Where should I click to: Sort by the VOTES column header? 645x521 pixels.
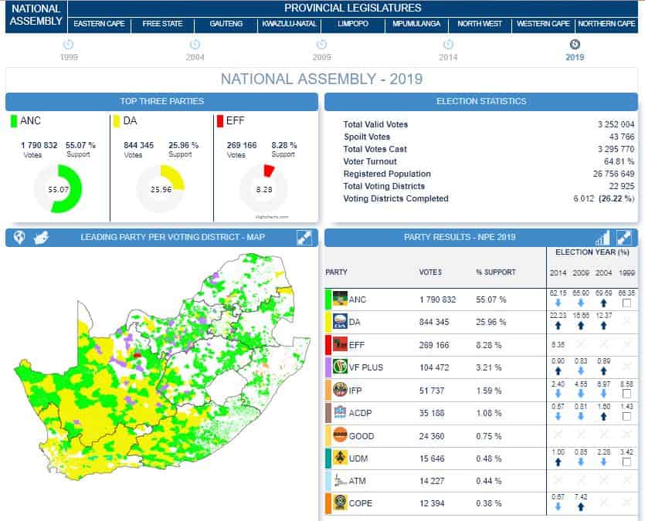(x=430, y=272)
